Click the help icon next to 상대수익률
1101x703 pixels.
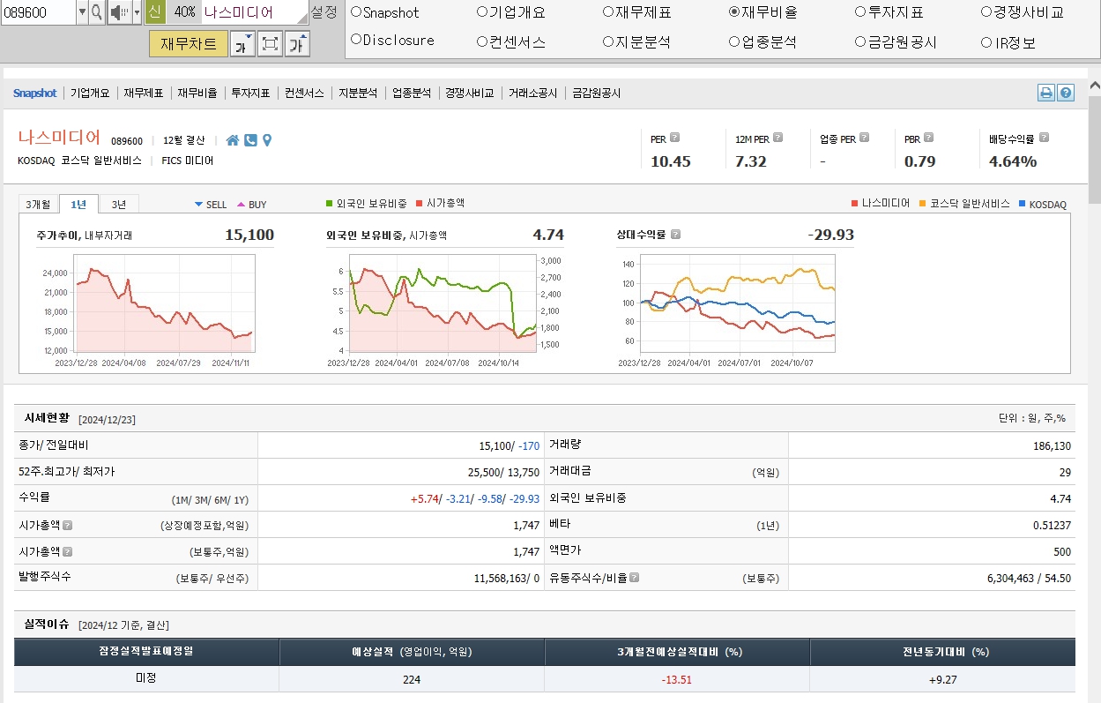coord(675,235)
